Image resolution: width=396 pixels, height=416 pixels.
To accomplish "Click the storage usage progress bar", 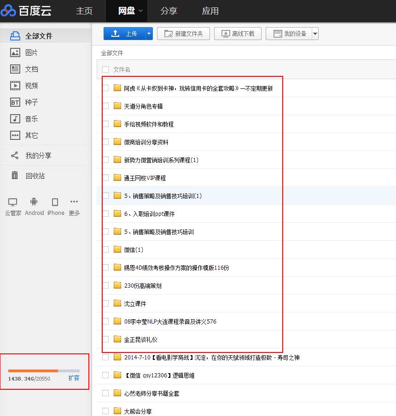I will click(x=44, y=370).
